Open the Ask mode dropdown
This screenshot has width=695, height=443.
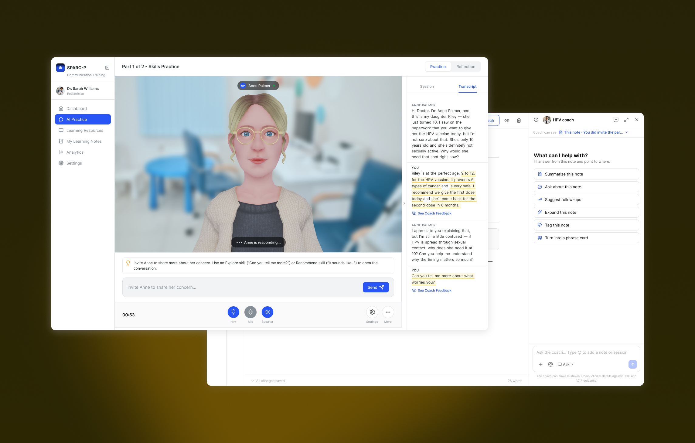point(566,364)
